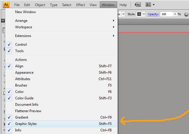The width and height of the screenshot is (189, 134).
Task: Click the Style swatch preview
Action: 139,14
